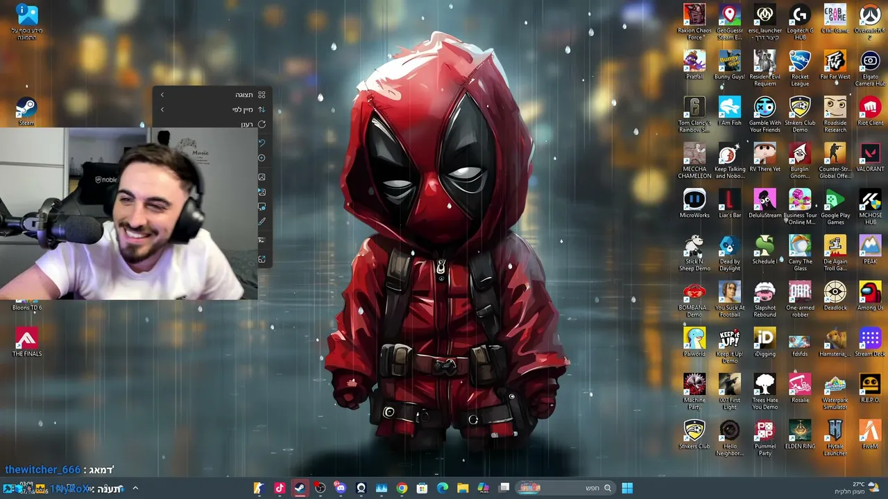
Task: Select the VALORANT desktop icon
Action: (x=870, y=157)
